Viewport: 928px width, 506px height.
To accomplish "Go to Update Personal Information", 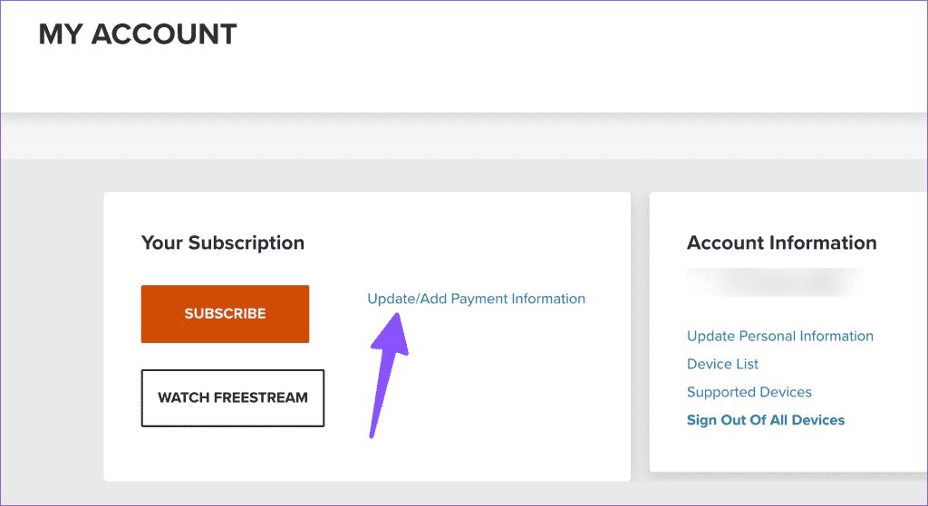I will click(779, 336).
